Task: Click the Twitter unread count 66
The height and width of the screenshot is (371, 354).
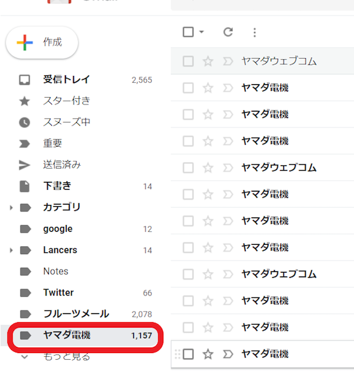Action: coord(147,293)
